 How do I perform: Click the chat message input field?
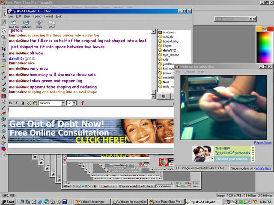click(x=91, y=112)
